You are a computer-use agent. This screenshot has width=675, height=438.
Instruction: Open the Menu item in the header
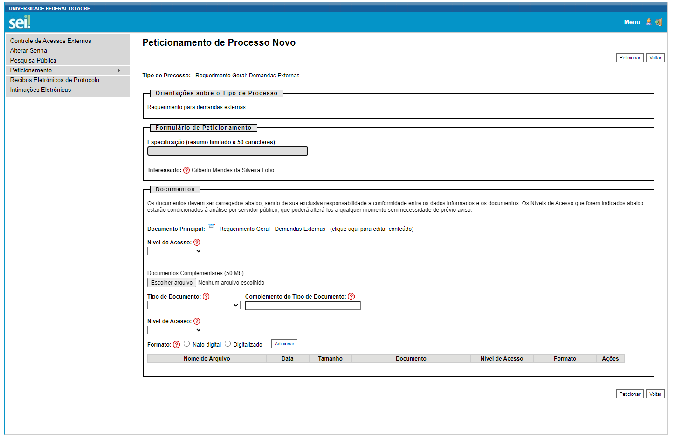[x=632, y=22]
